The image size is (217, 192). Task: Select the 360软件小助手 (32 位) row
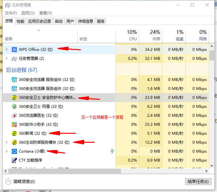[106, 124]
